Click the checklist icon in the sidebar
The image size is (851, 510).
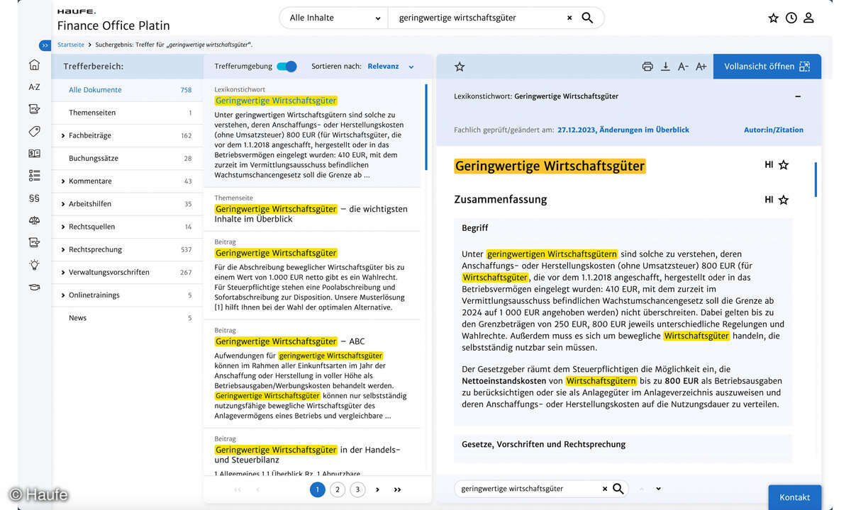coord(34,175)
